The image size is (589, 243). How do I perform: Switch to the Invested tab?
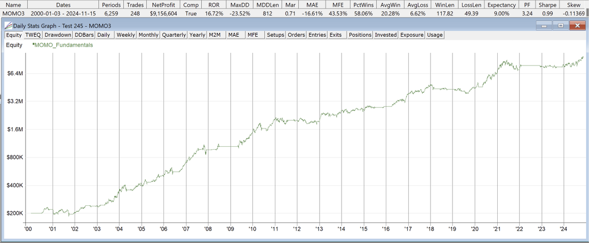pyautogui.click(x=386, y=35)
